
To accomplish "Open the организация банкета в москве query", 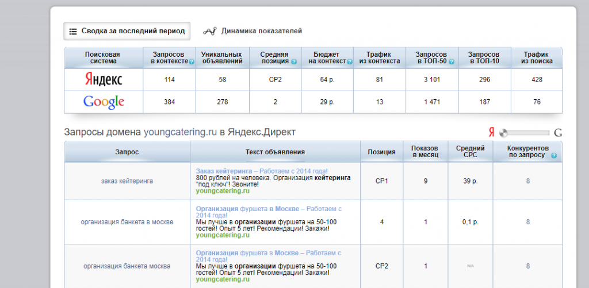I will click(127, 221).
